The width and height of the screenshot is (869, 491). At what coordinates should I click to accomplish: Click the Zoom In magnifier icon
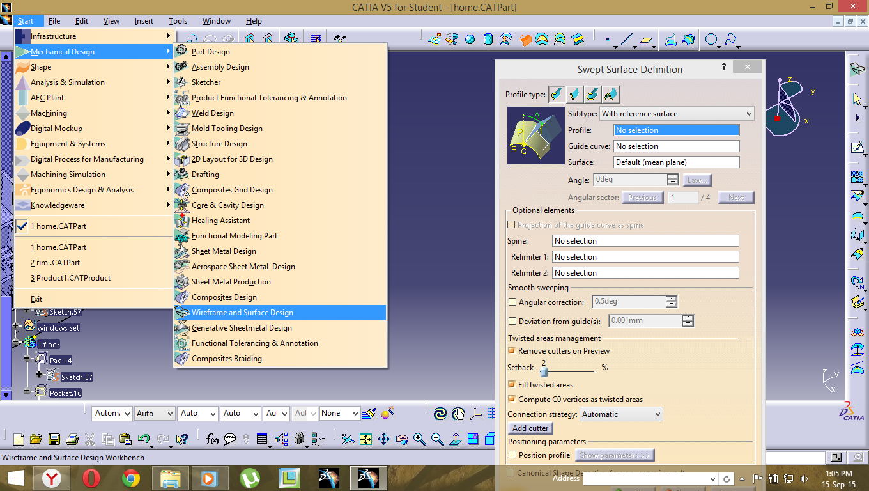pyautogui.click(x=419, y=439)
